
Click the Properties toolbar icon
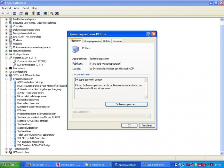(21, 13)
